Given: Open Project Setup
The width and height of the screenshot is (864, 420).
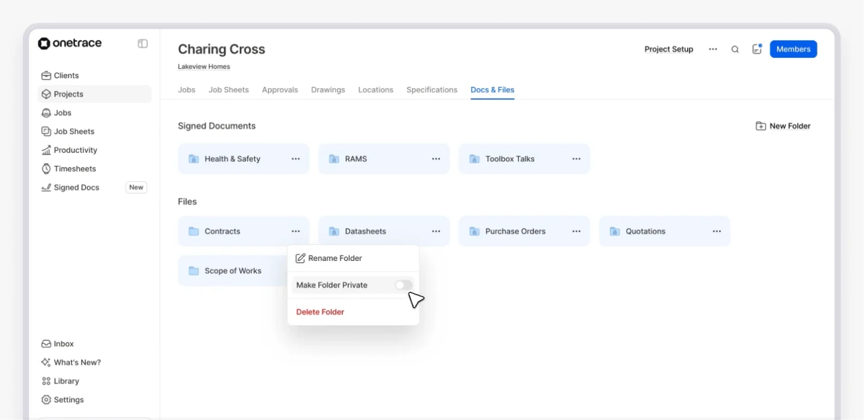Looking at the screenshot, I should pyautogui.click(x=669, y=49).
